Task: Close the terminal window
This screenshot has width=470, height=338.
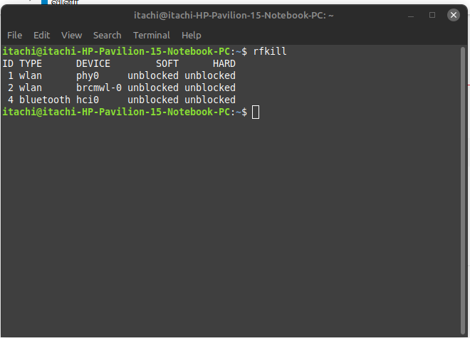Action: point(454,14)
